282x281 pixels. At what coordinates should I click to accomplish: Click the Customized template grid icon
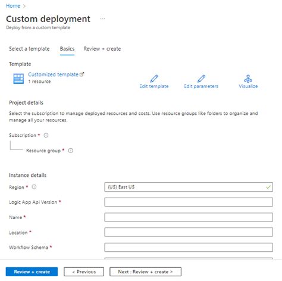coord(18,79)
